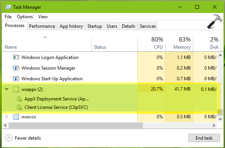Open the File menu
225x148 pixels.
pyautogui.click(x=8, y=17)
